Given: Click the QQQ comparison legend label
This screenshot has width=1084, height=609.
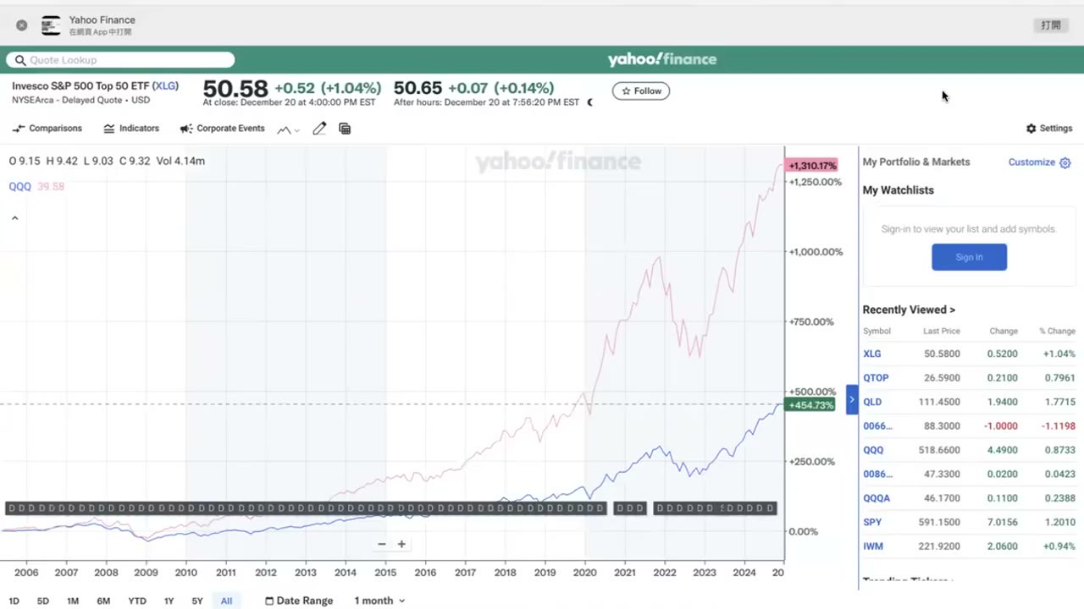Looking at the screenshot, I should coord(19,186).
